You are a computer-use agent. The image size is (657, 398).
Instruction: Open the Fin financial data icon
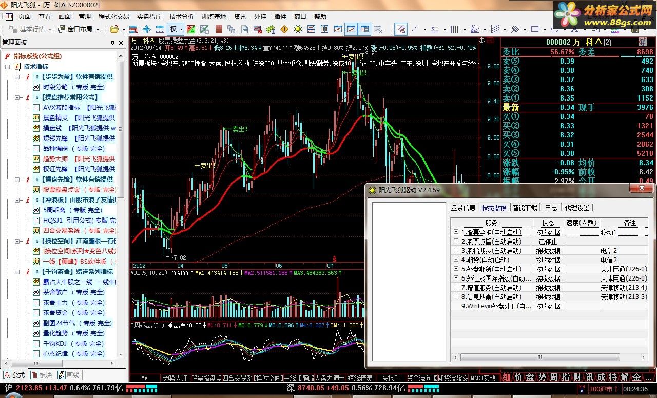click(244, 29)
